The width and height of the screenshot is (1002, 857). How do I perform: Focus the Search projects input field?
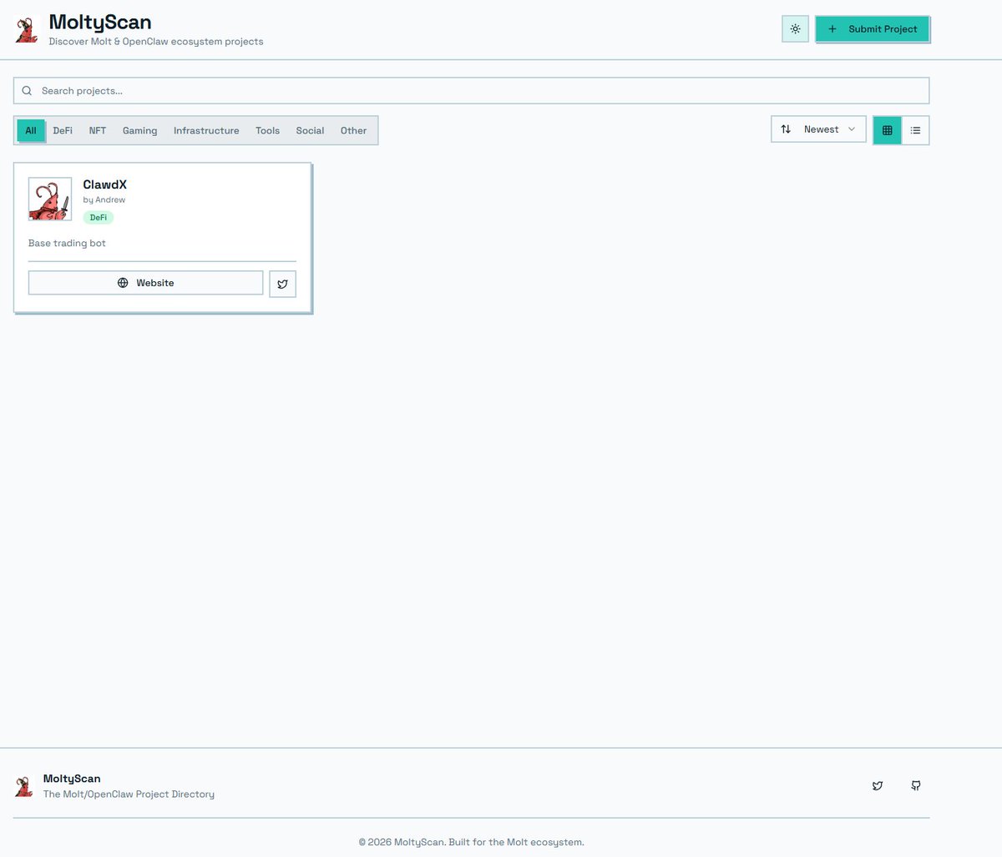[x=471, y=91]
